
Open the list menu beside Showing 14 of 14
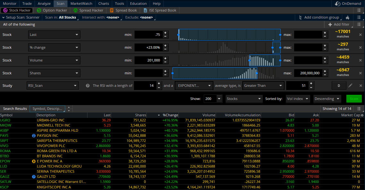click(359, 109)
